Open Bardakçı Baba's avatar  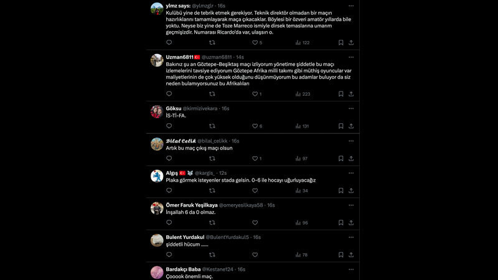[157, 273]
